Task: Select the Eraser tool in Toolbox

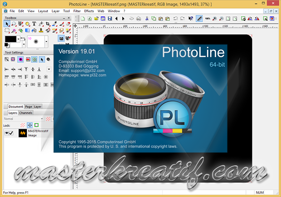Action: pos(68,24)
